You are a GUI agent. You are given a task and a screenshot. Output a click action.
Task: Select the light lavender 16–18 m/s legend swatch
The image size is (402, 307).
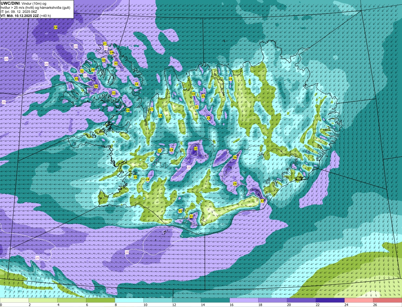(244, 300)
